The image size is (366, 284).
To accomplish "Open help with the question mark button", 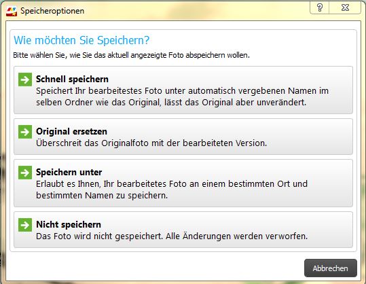I will (320, 7).
